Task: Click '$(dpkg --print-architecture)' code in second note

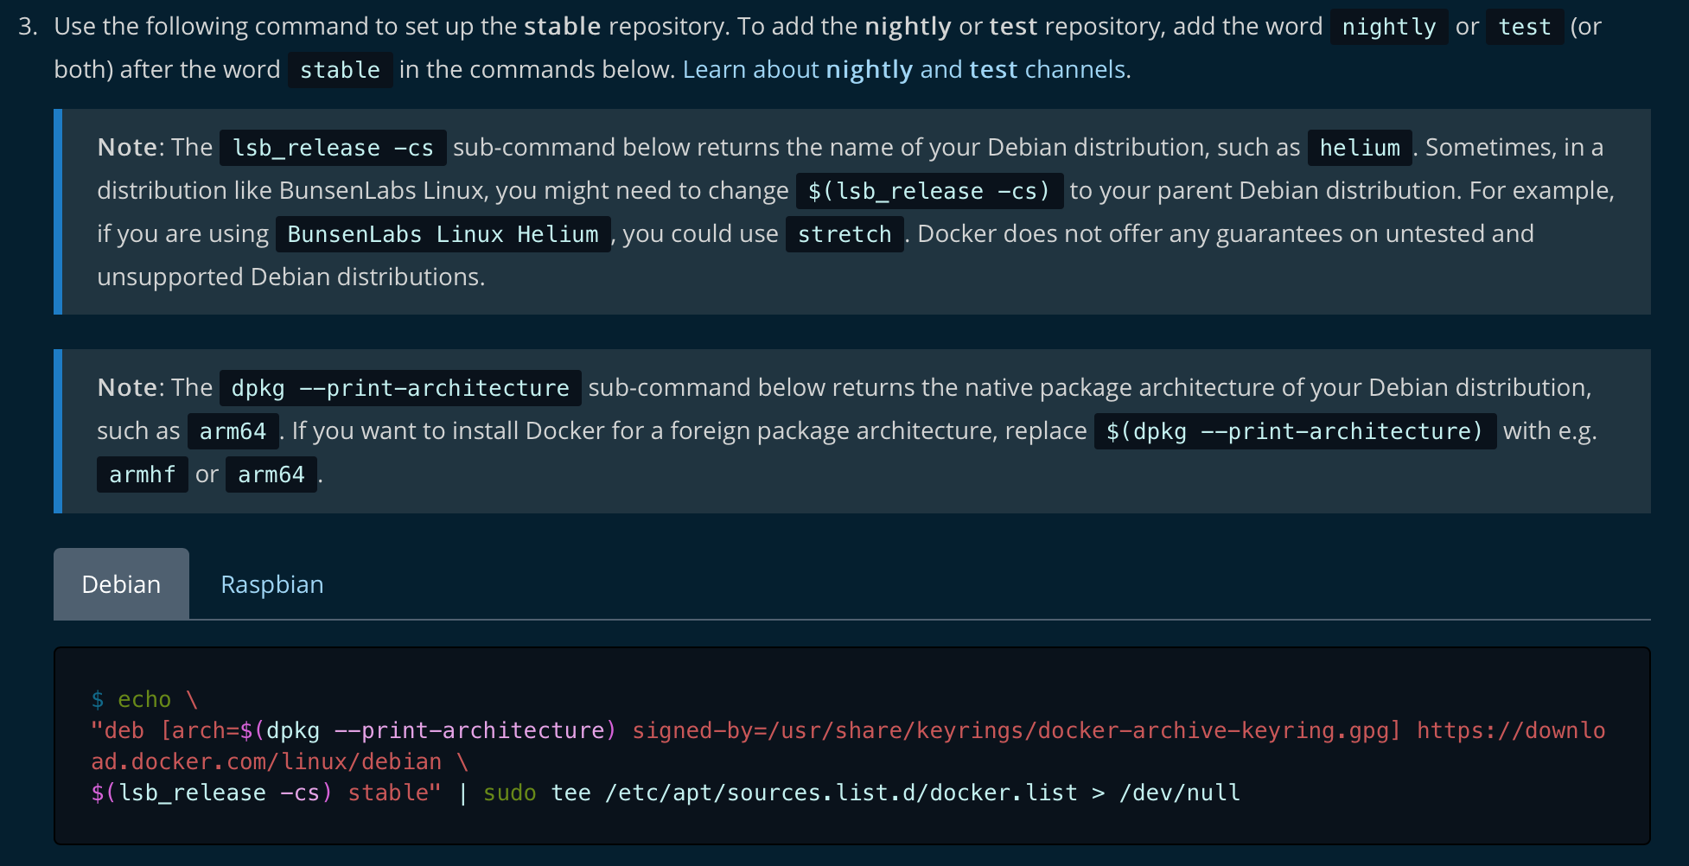Action: (x=1295, y=431)
